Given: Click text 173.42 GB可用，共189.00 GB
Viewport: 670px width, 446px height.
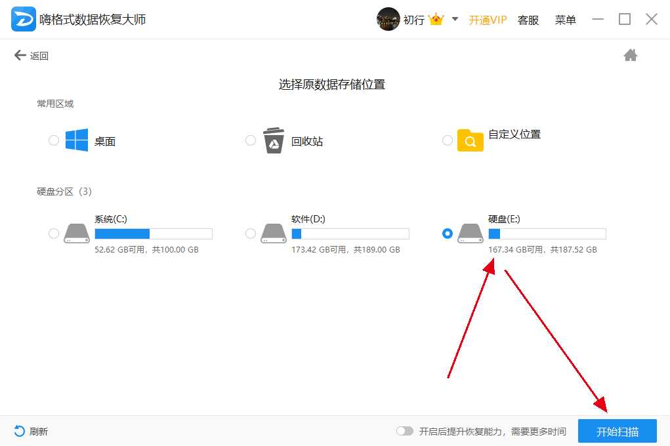Looking at the screenshot, I should click(x=346, y=249).
